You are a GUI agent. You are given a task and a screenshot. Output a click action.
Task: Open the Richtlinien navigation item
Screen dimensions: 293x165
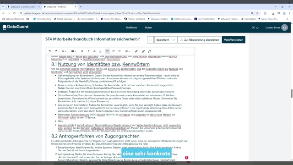pos(131,27)
